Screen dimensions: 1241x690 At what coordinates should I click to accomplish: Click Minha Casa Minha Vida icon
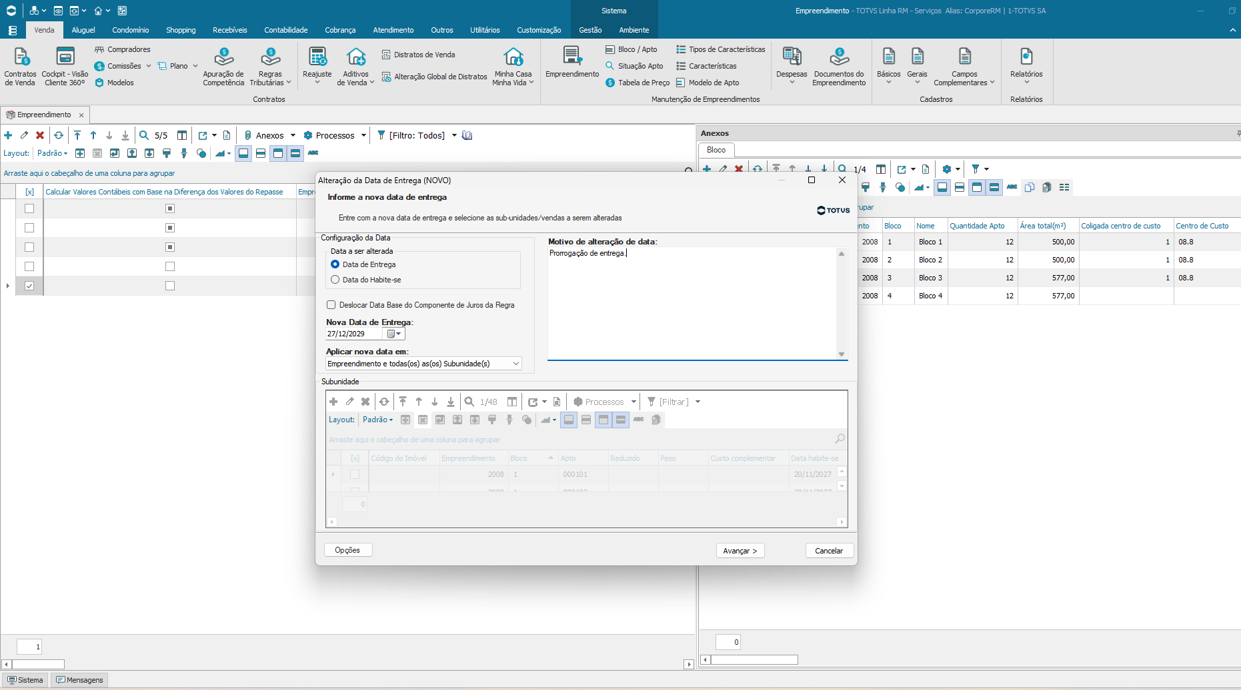513,65
